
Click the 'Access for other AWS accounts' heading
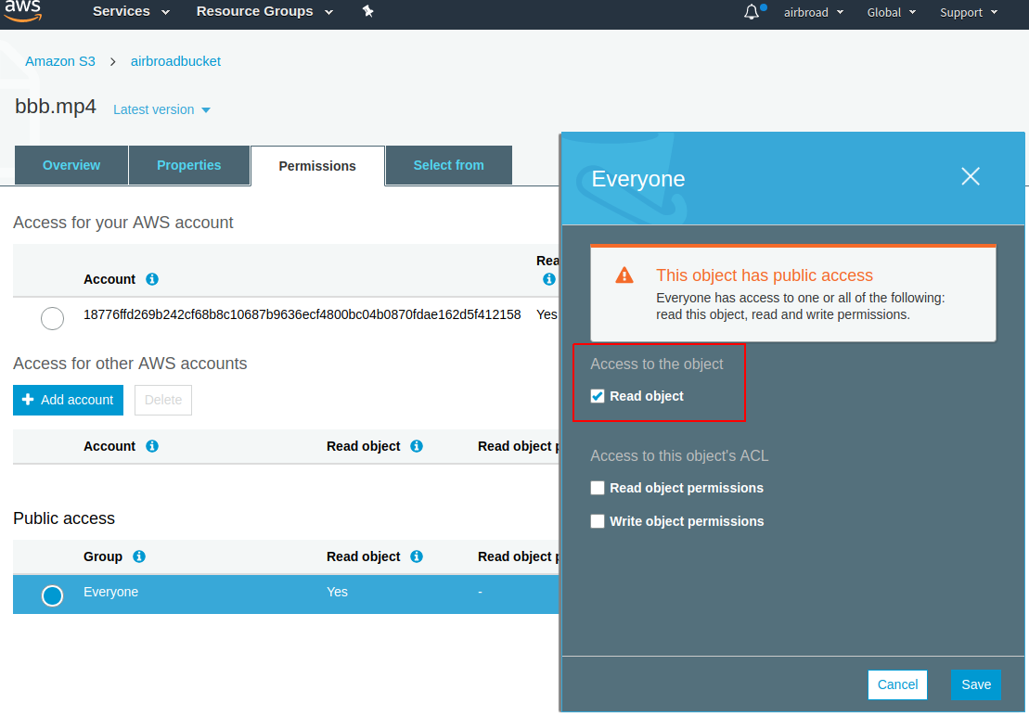(x=130, y=364)
